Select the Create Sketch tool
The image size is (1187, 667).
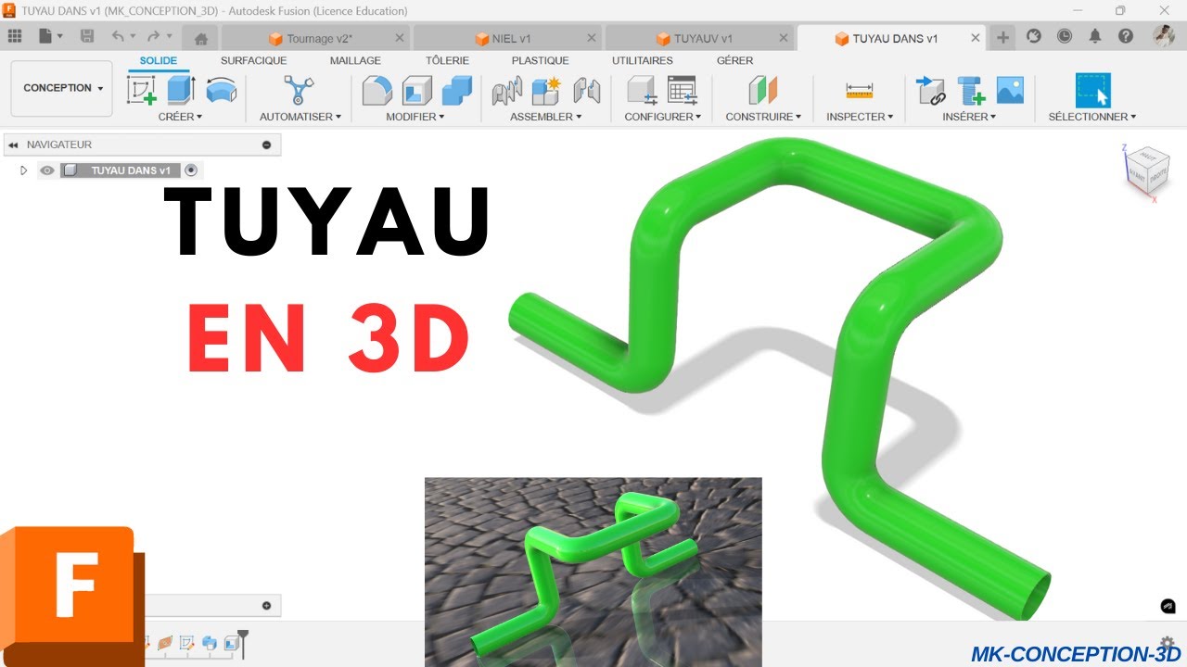coord(142,91)
